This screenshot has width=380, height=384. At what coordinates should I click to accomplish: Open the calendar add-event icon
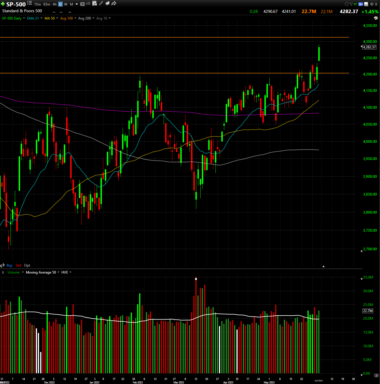coord(95,3)
